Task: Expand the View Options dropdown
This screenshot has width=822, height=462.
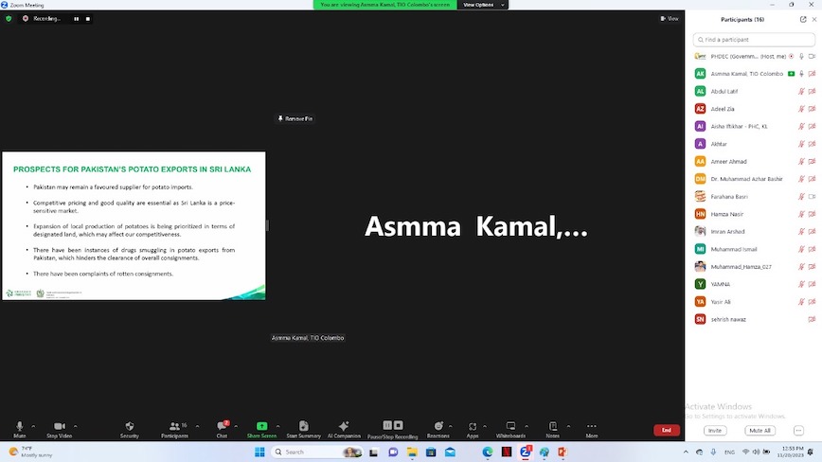Action: 482,5
